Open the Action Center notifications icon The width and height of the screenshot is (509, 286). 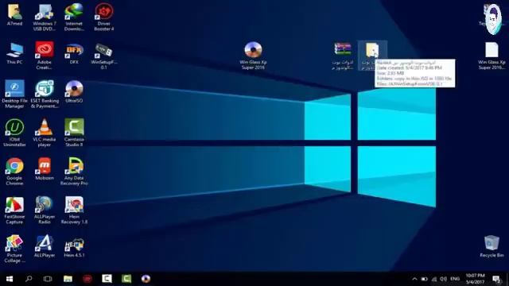point(496,279)
